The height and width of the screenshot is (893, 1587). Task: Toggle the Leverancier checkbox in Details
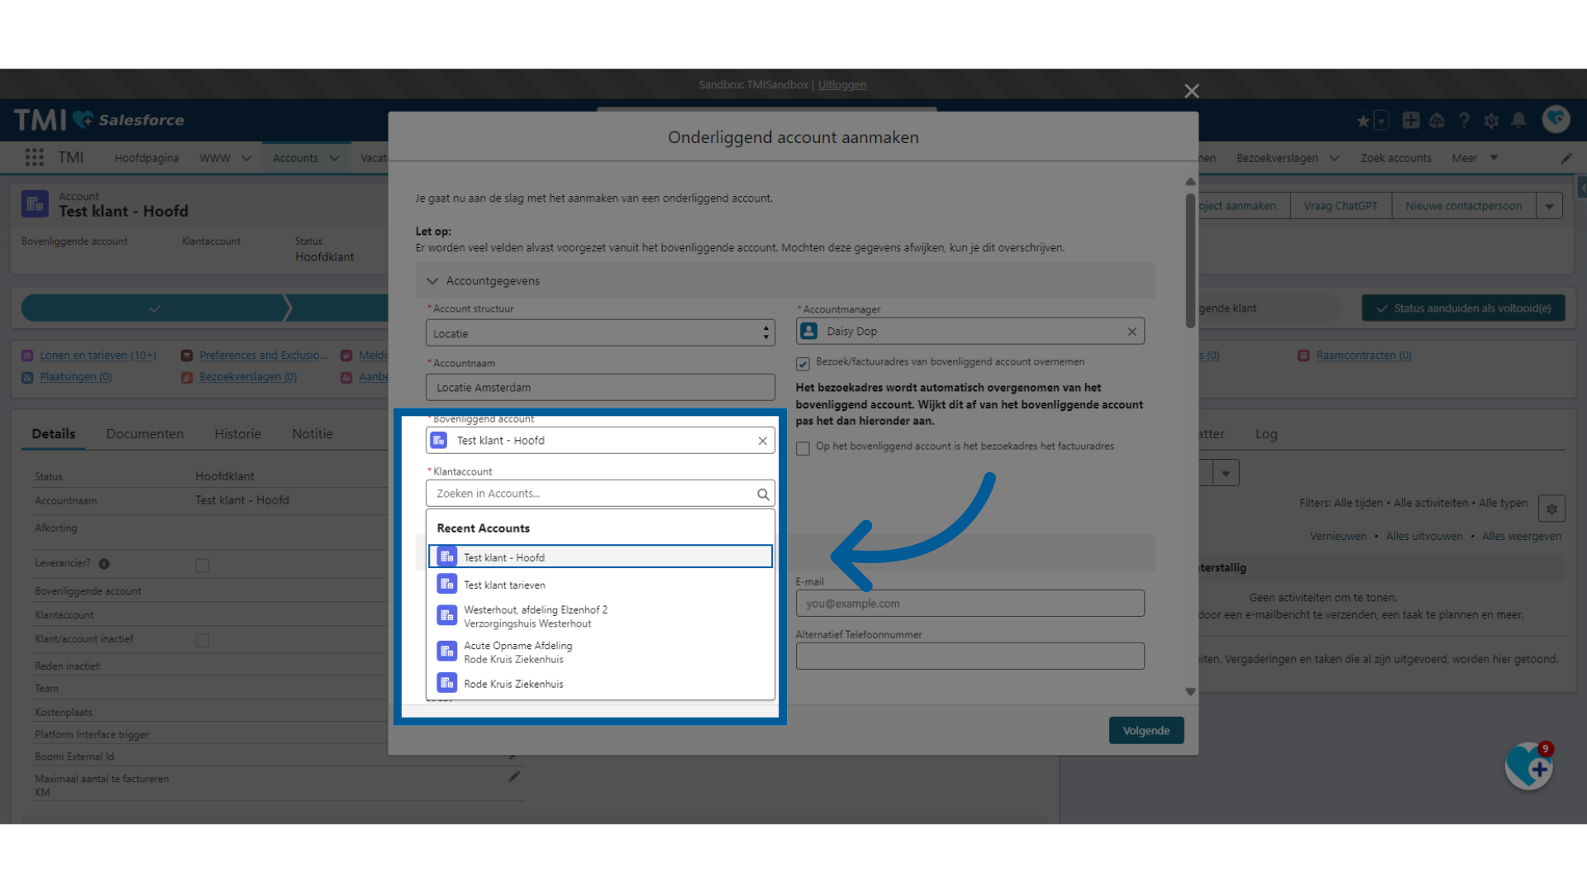[202, 566]
